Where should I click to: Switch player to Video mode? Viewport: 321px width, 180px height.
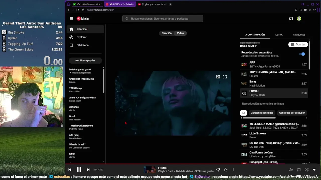(x=180, y=33)
